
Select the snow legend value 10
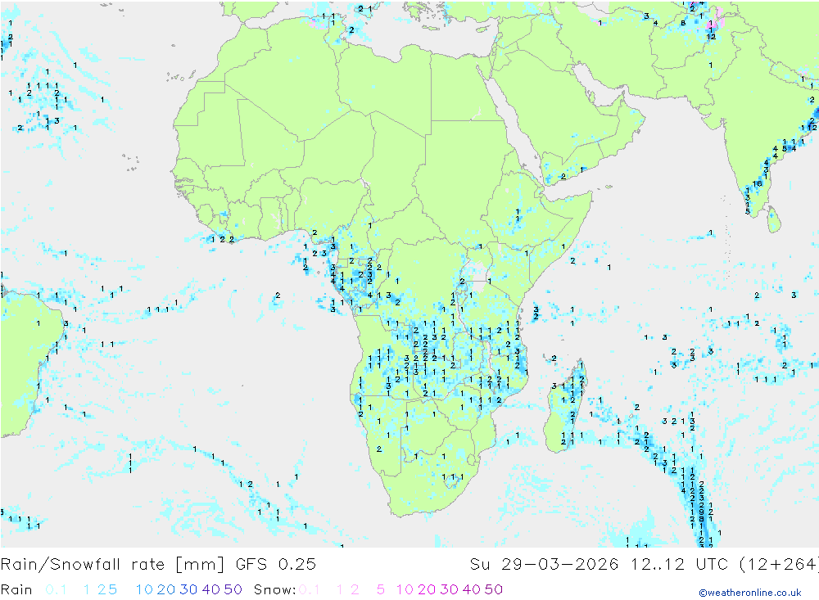(405, 589)
